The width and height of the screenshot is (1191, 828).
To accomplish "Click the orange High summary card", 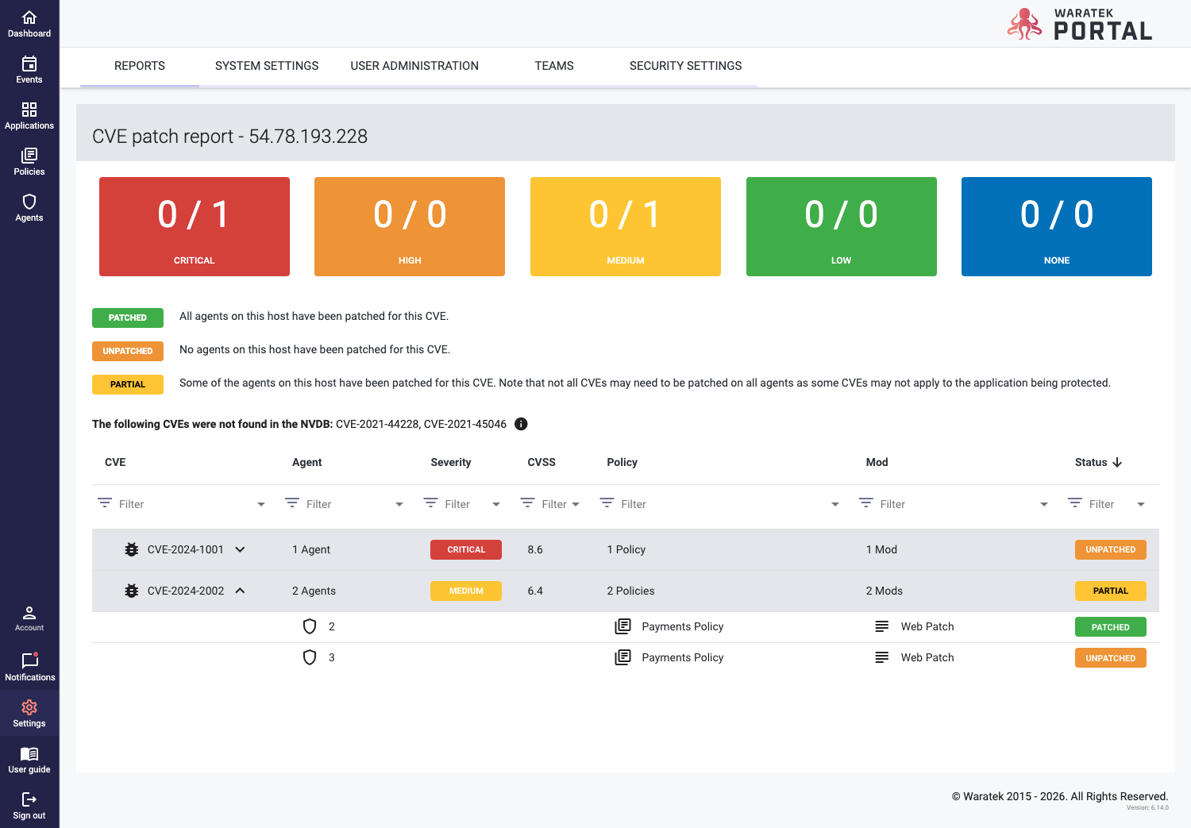I will click(x=410, y=226).
